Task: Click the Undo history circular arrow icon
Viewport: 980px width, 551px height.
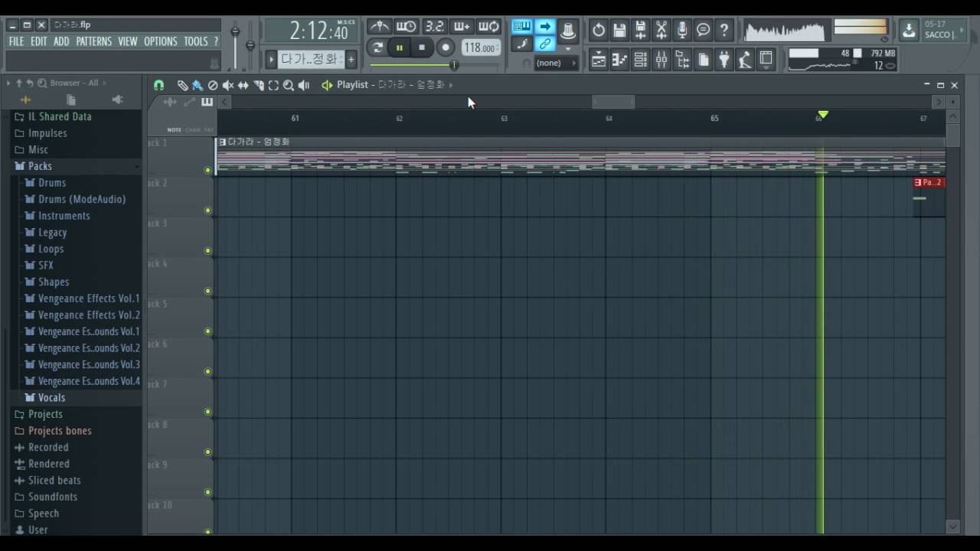Action: tap(599, 31)
